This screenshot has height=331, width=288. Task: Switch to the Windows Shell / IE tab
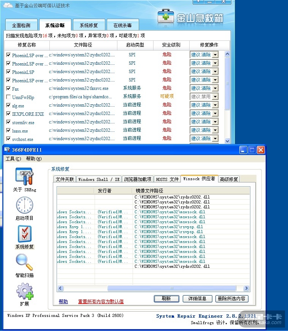pos(99,179)
